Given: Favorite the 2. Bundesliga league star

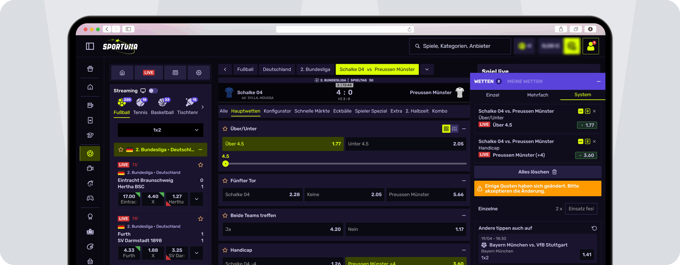Looking at the screenshot, I should 121,150.
